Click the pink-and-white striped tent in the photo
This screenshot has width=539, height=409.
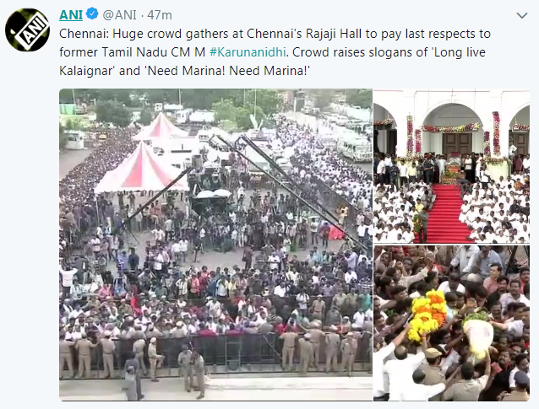[142, 168]
